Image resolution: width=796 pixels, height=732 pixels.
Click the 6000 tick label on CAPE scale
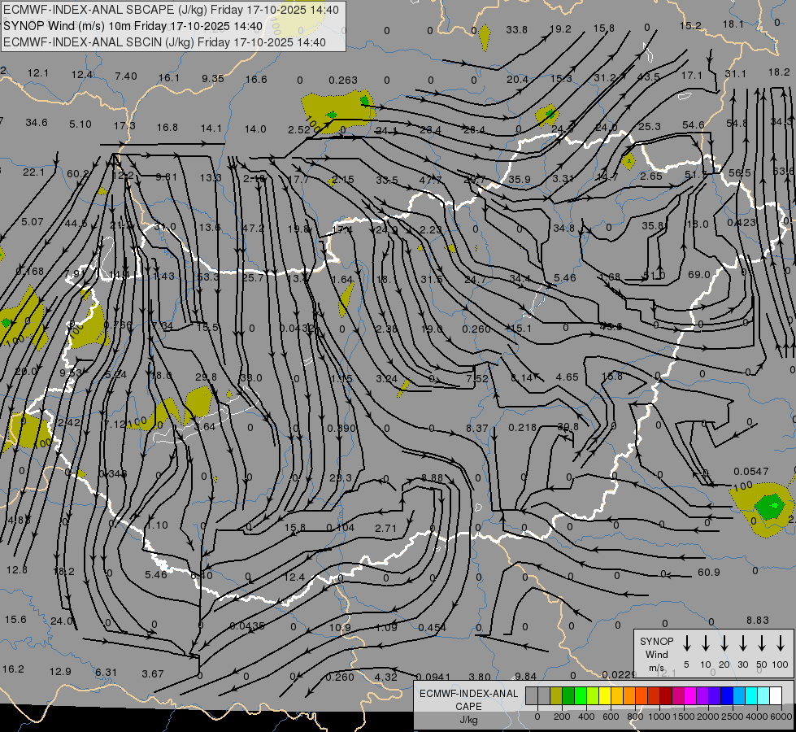coord(781,717)
